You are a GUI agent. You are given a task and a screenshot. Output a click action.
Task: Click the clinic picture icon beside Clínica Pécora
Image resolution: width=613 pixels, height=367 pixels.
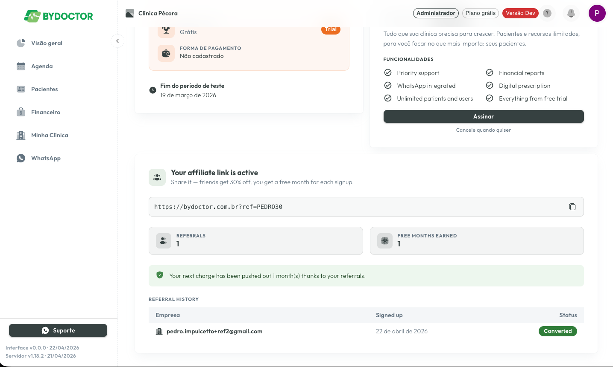pyautogui.click(x=130, y=13)
